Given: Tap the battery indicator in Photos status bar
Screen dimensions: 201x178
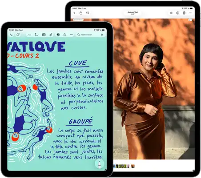Looking at the screenshot, I should click(x=191, y=8).
